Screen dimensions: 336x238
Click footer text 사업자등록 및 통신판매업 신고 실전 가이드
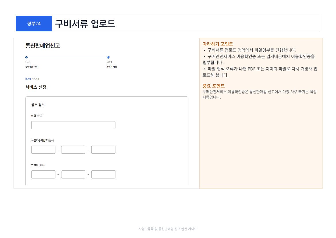168,229
